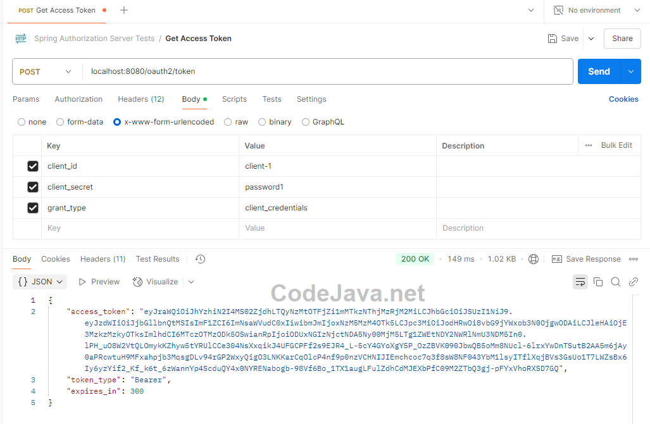The width and height of the screenshot is (650, 424).
Task: Click the 149 ms response time
Action: [x=461, y=259]
